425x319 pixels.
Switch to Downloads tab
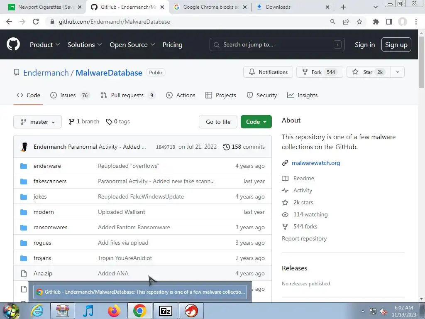click(x=293, y=7)
